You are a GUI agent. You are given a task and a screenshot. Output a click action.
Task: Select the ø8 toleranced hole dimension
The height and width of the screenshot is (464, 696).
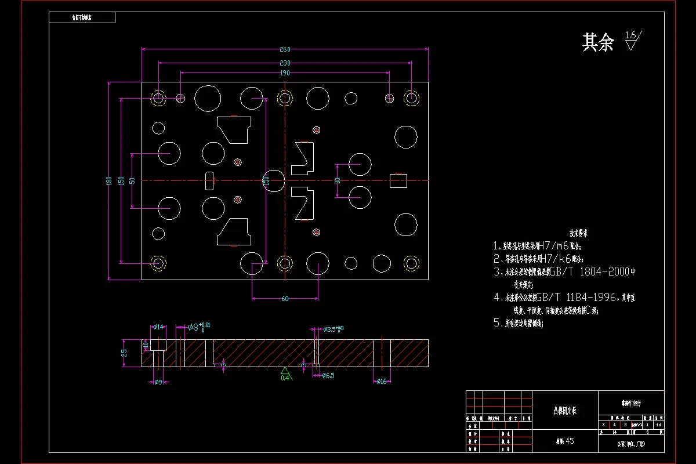(200, 327)
